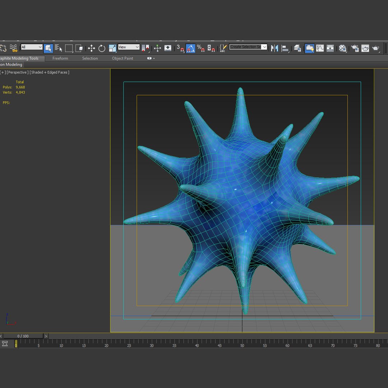Select the Move tool
Image resolution: width=388 pixels, height=388 pixels.
(x=92, y=48)
